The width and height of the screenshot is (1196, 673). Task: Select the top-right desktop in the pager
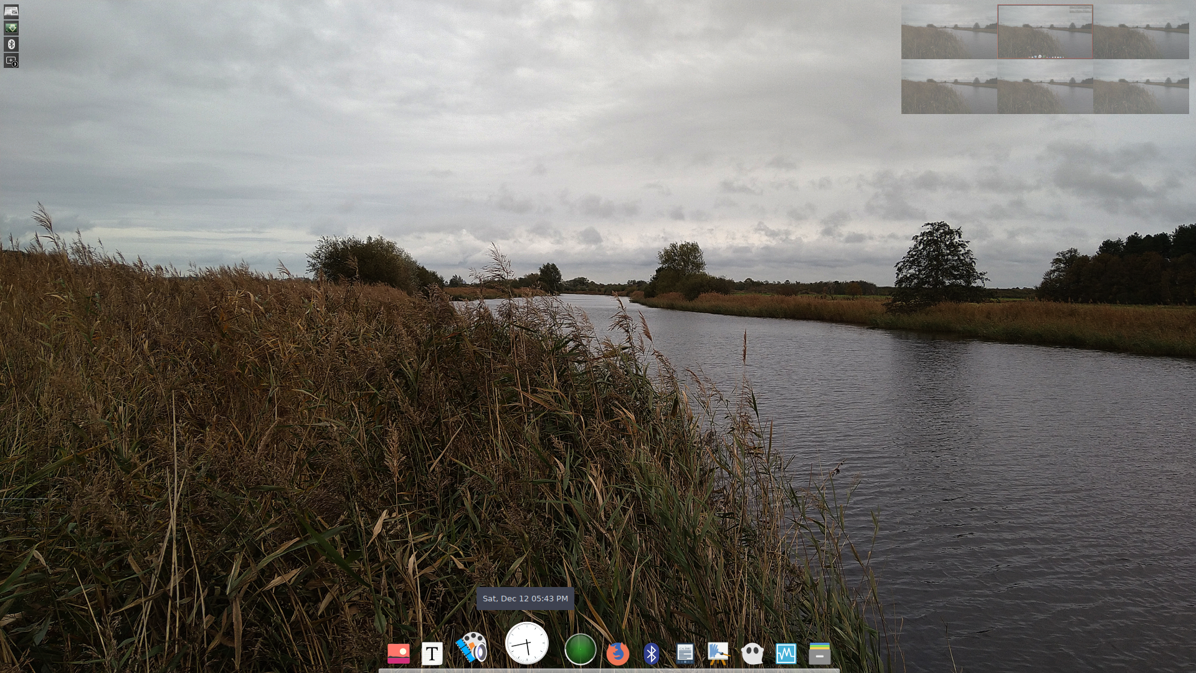[1142, 32]
